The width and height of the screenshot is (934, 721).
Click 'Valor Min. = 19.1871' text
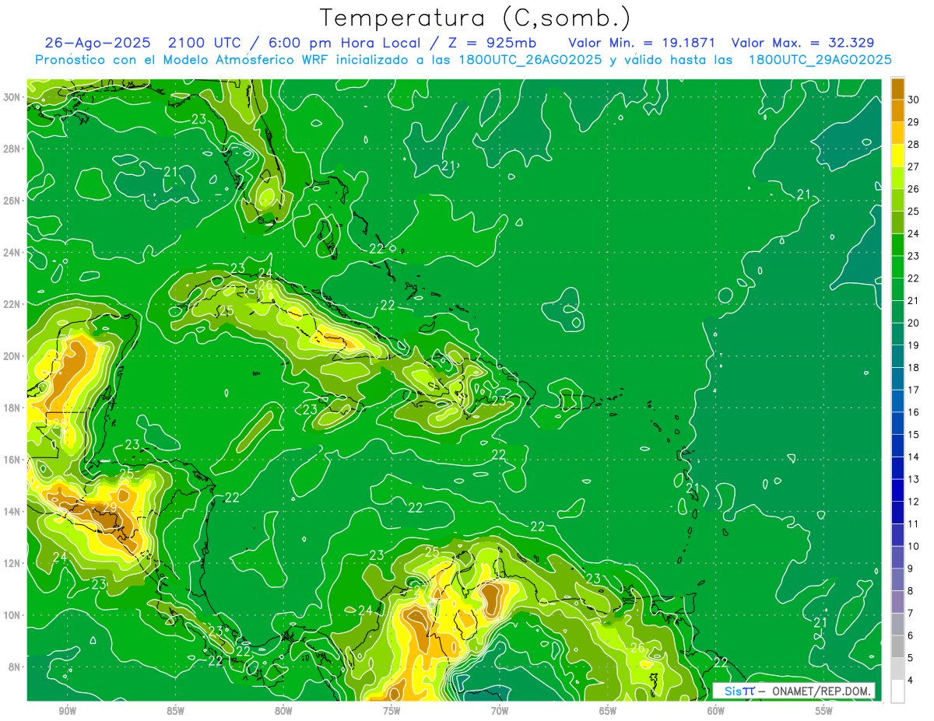tap(641, 43)
